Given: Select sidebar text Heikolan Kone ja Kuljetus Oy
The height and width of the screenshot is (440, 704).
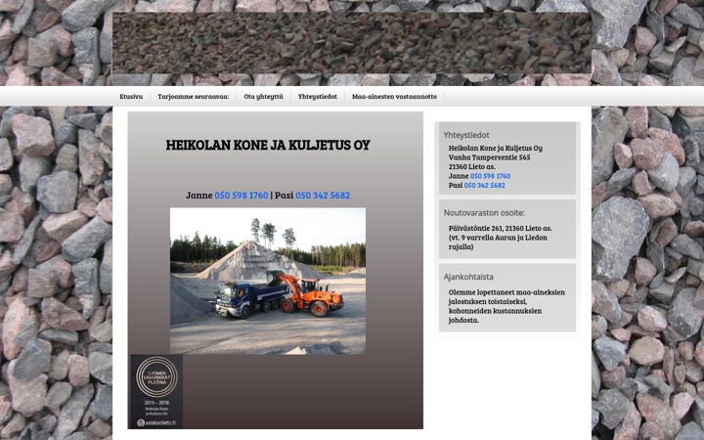Looking at the screenshot, I should point(495,149).
